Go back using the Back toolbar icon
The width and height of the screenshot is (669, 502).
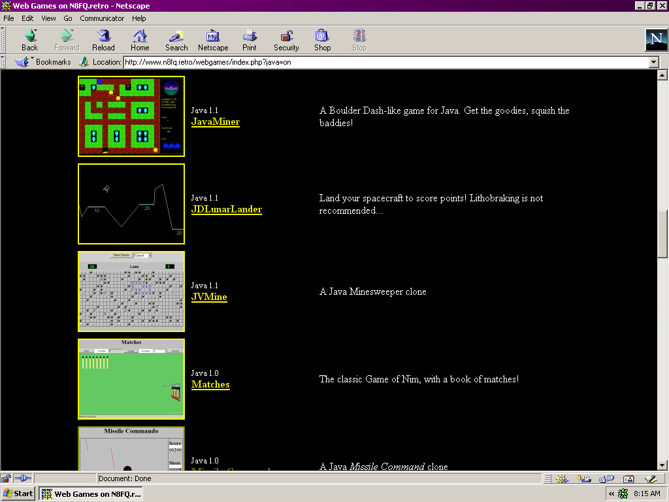29,40
